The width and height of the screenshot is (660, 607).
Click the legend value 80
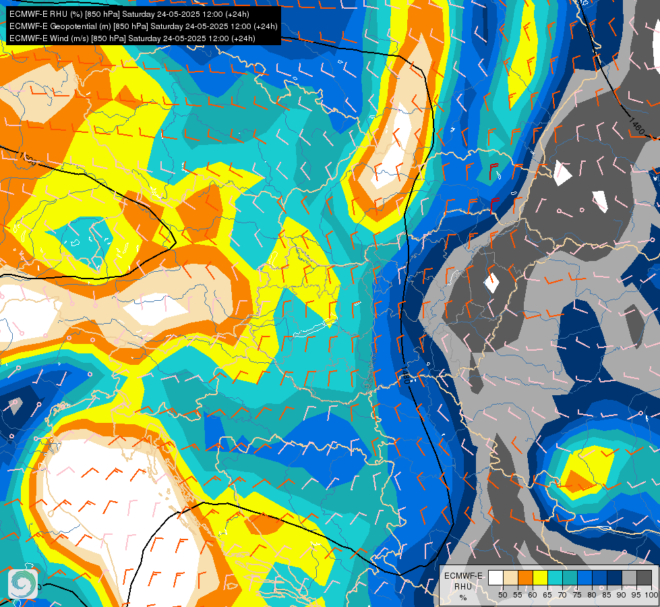592,595
